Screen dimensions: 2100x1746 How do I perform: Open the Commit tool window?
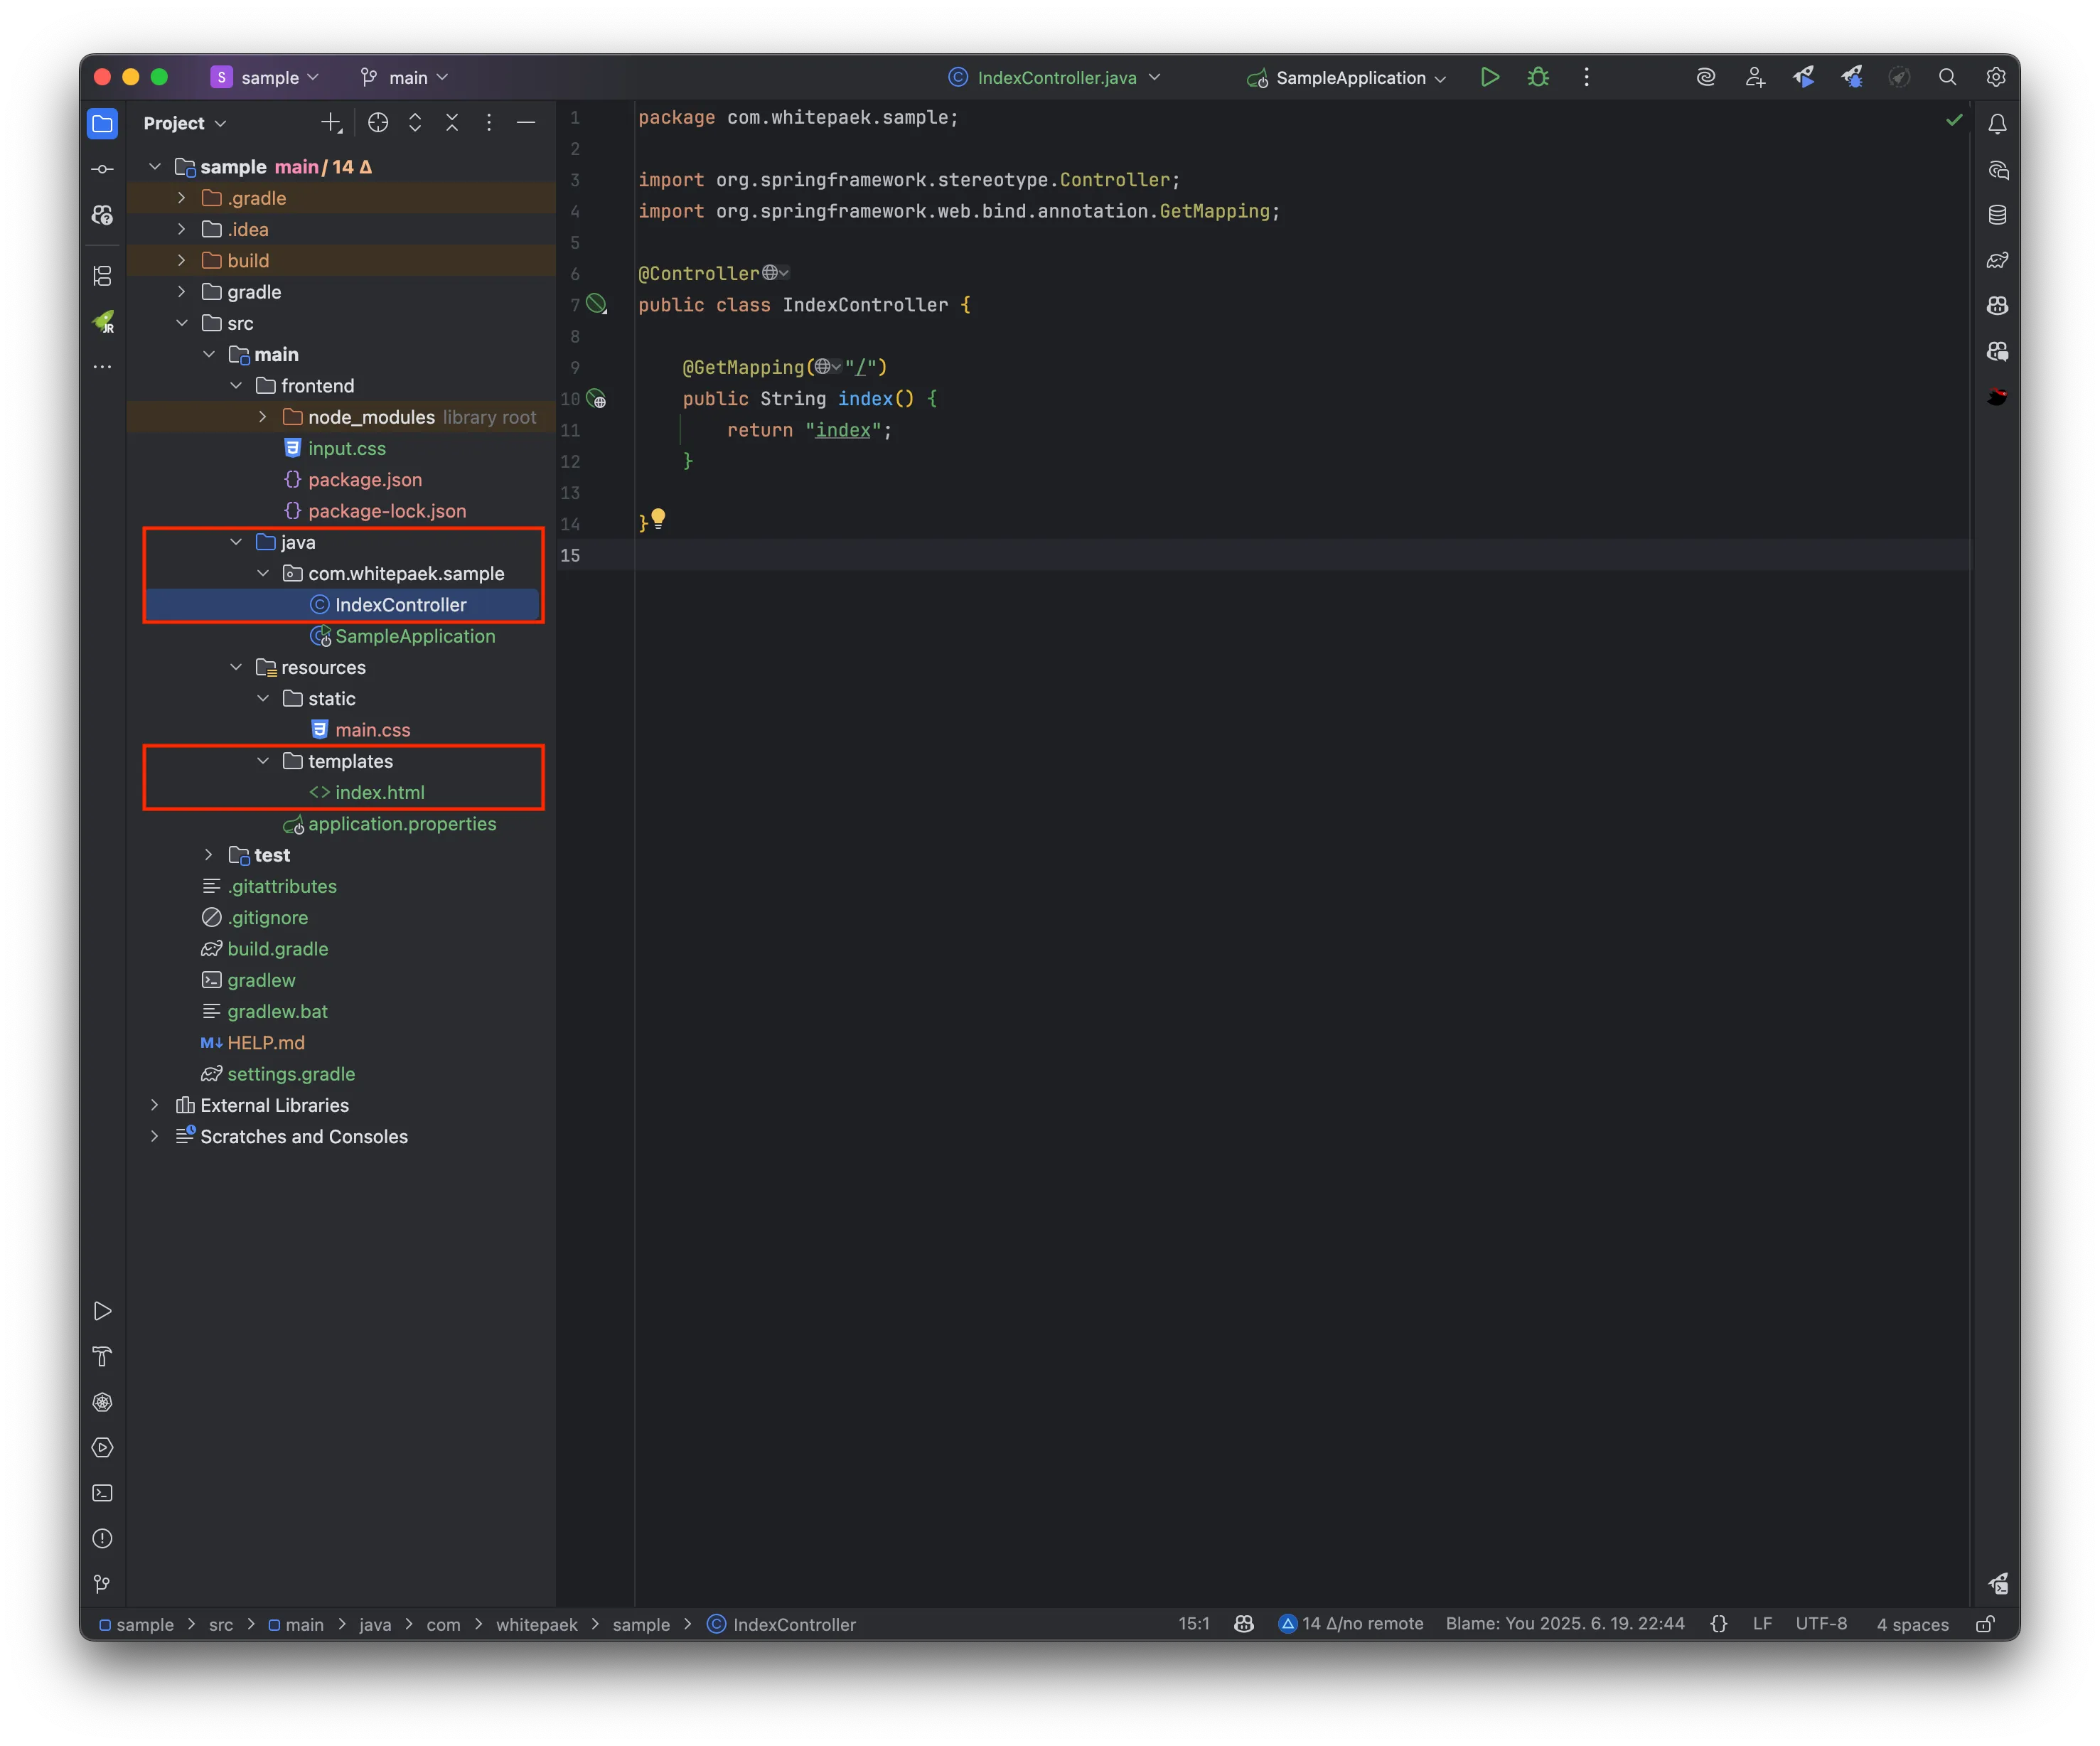click(102, 169)
